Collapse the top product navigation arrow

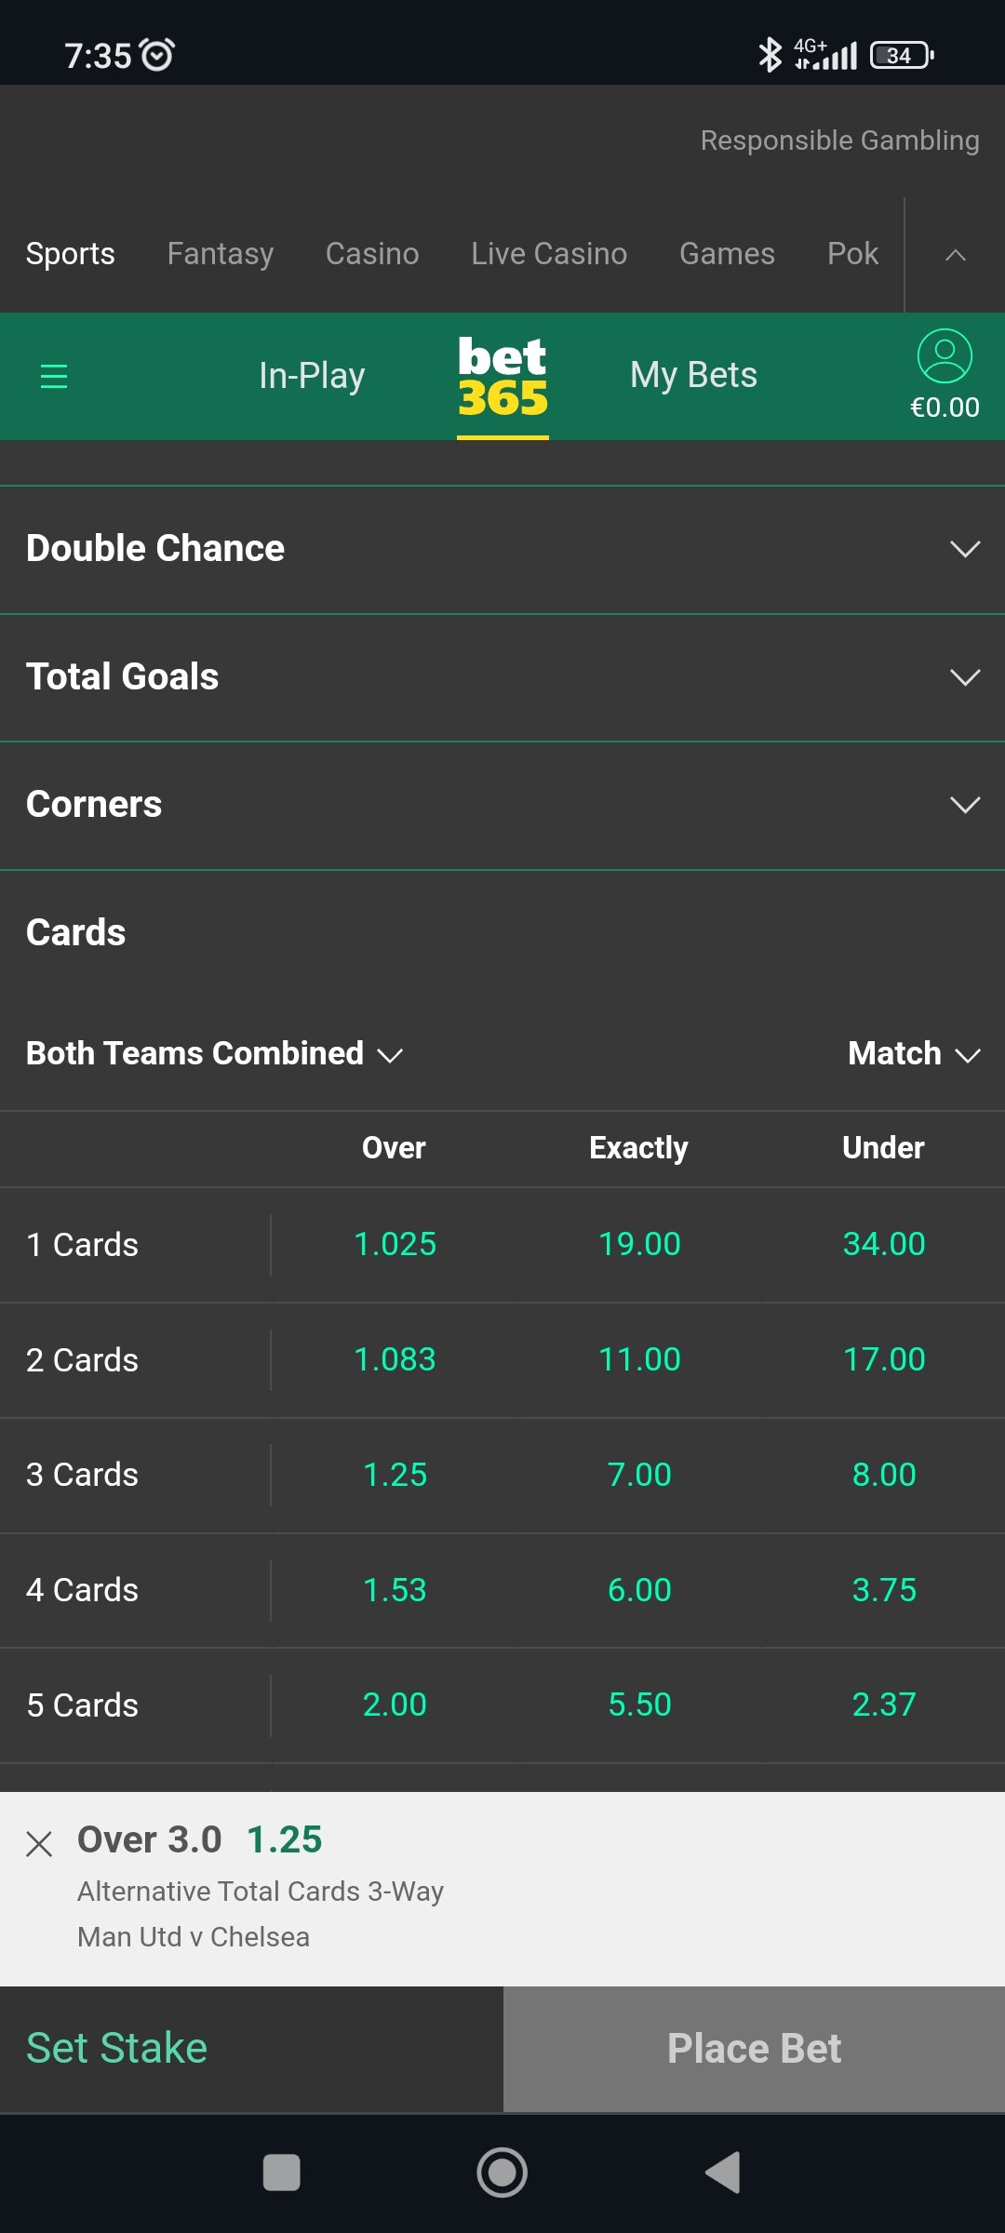tap(955, 254)
